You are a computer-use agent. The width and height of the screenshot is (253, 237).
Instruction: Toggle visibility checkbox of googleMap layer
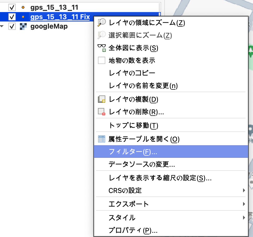click(12, 26)
